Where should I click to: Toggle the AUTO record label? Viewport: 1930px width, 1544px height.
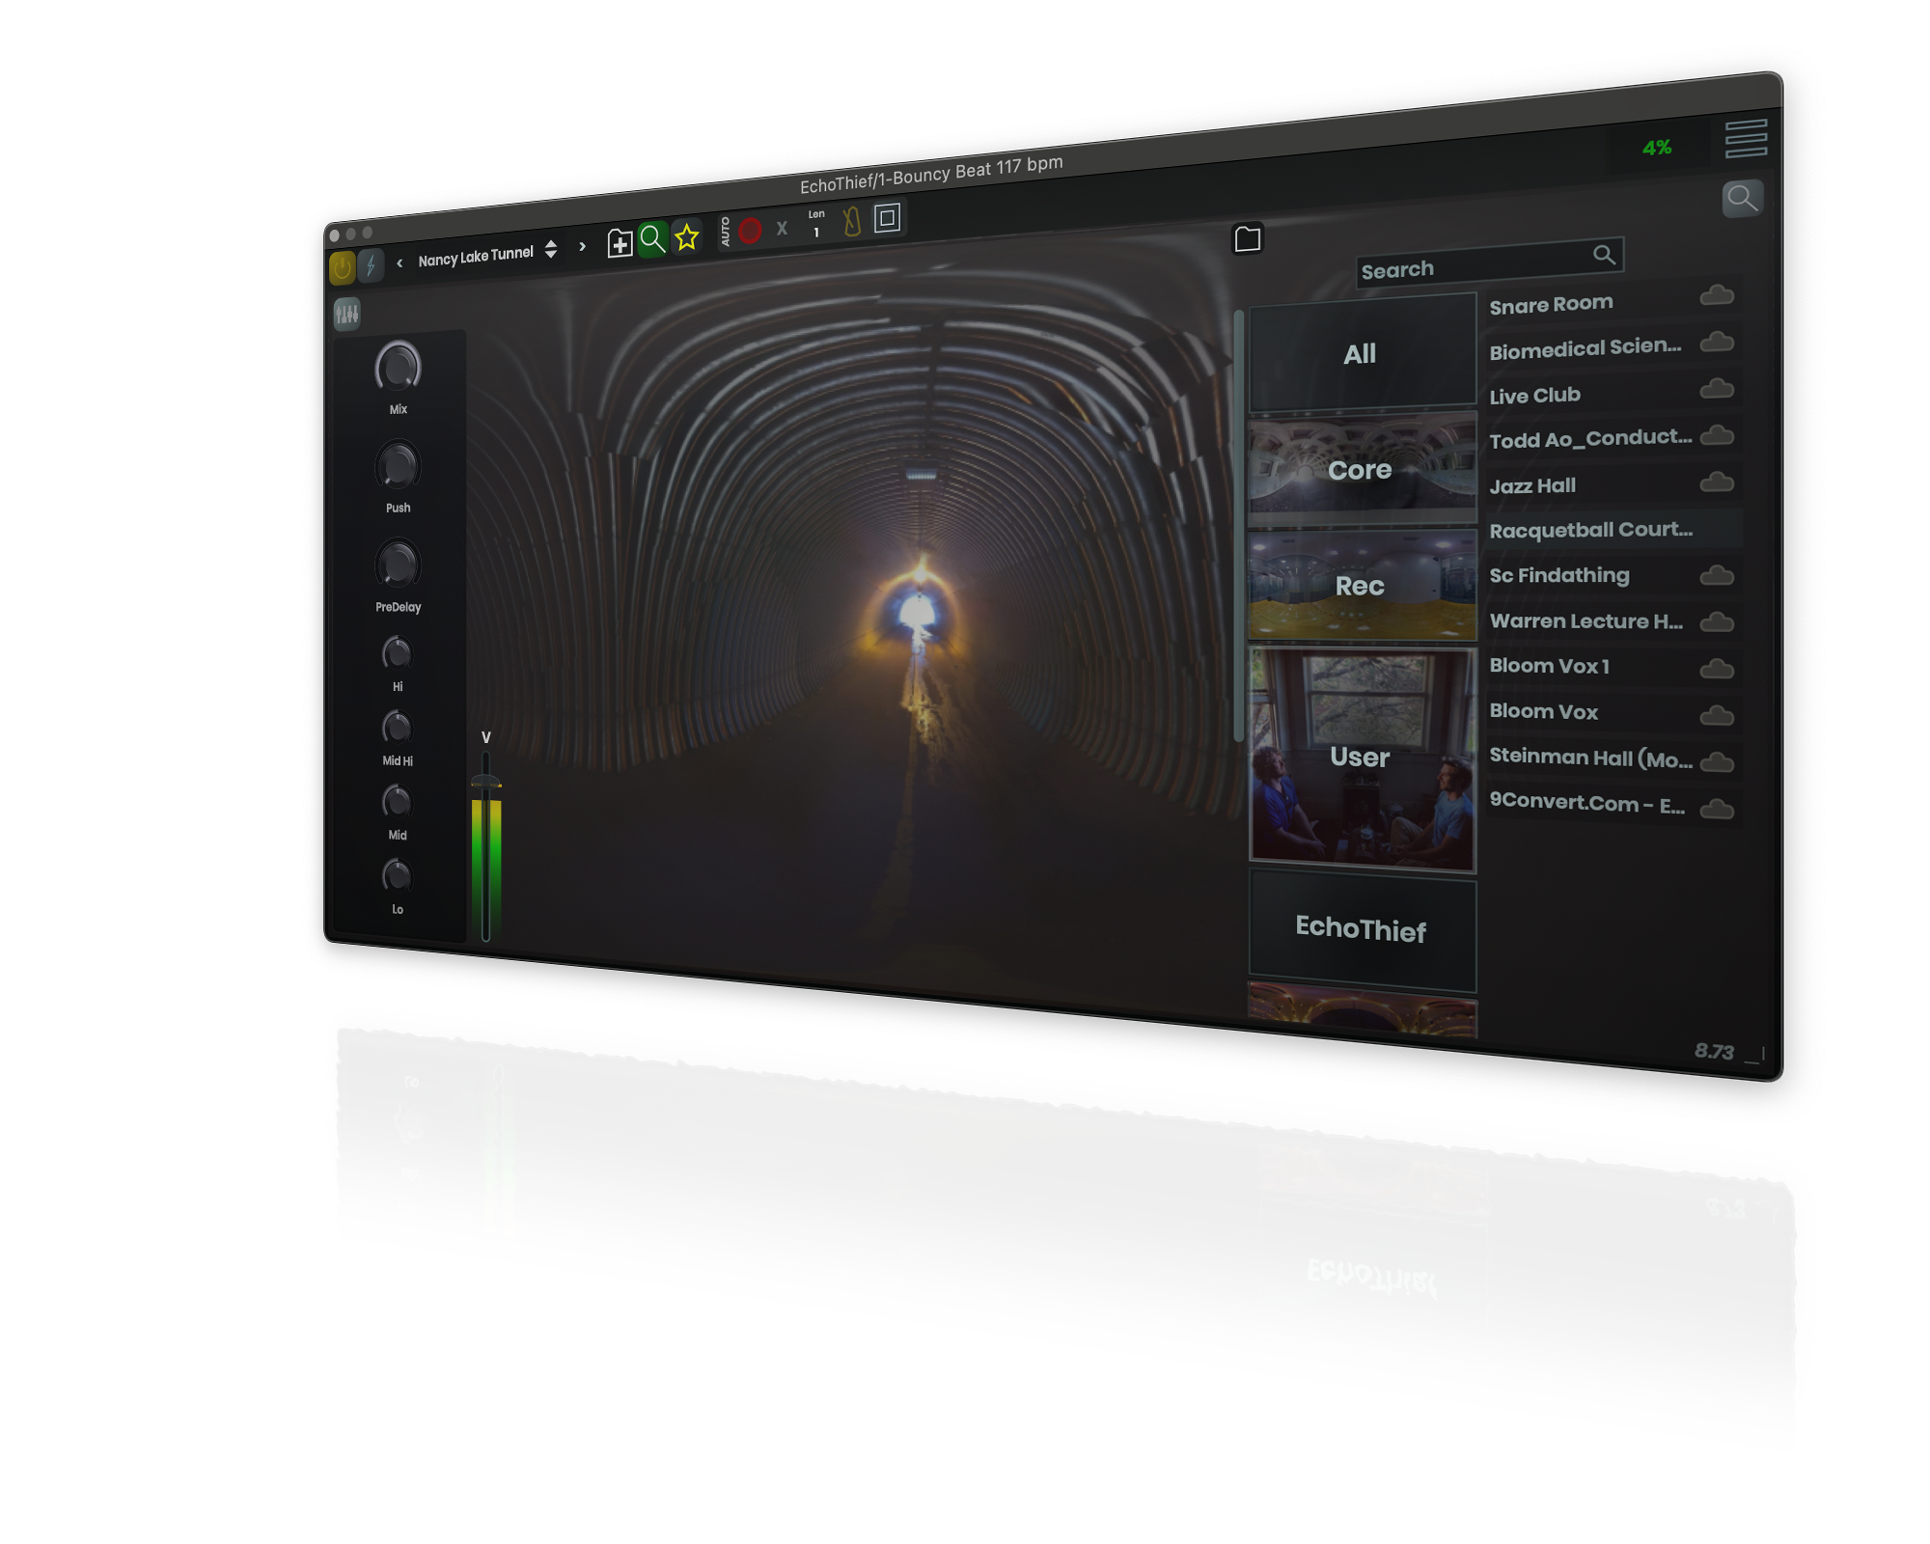tap(726, 232)
